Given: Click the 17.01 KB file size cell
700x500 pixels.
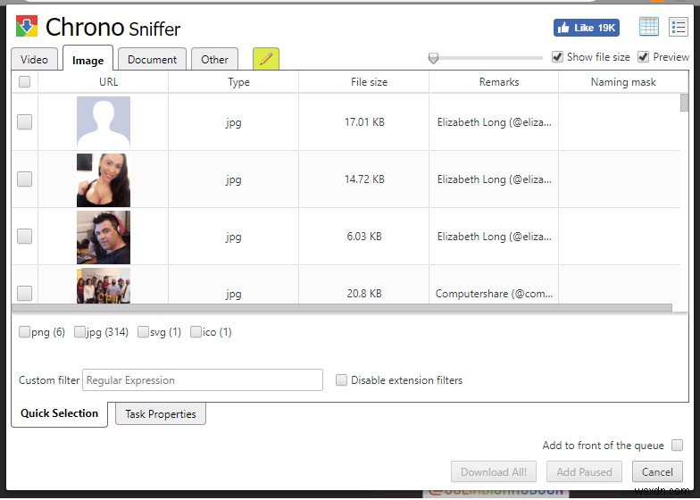Looking at the screenshot, I should pyautogui.click(x=364, y=121).
